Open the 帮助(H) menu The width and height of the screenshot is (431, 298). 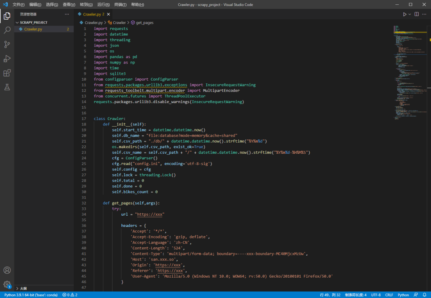137,5
